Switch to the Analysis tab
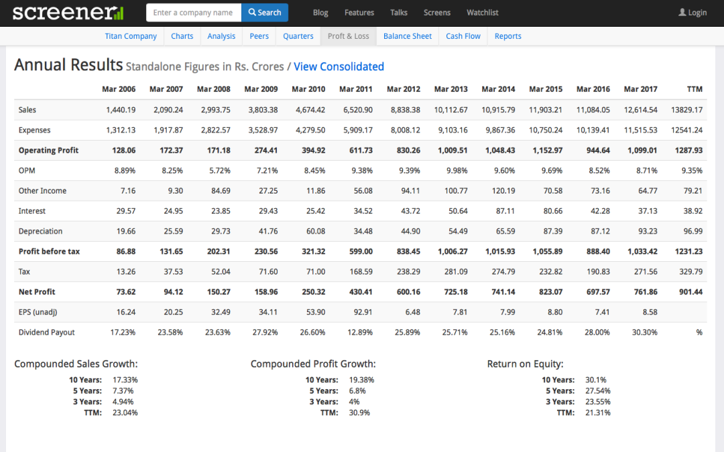724x452 pixels. [221, 36]
